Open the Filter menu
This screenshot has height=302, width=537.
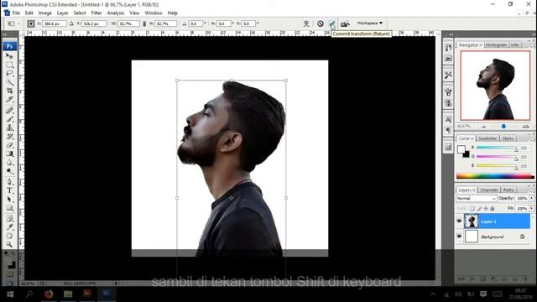click(x=96, y=13)
